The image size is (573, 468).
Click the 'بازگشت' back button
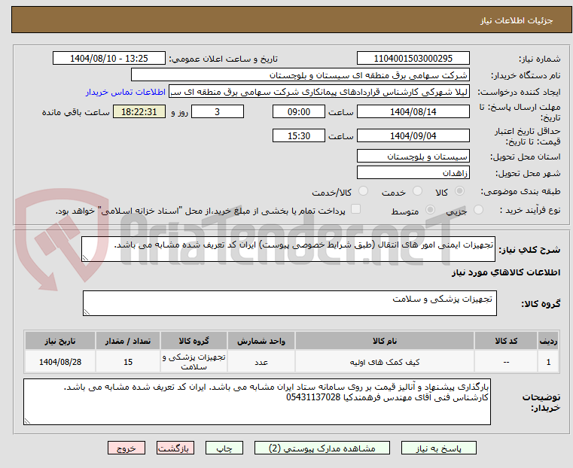click(x=175, y=448)
